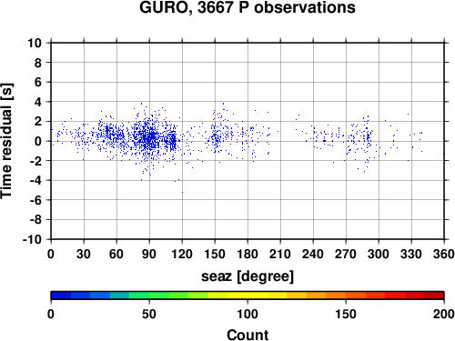Screen dimensions: 455x341
Task: Click the y-axis tick label 10
Action: coord(35,43)
